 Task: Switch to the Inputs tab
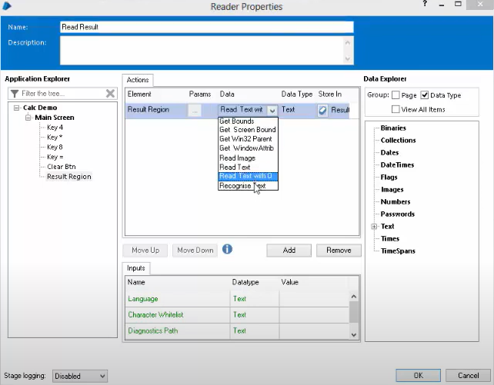[137, 268]
